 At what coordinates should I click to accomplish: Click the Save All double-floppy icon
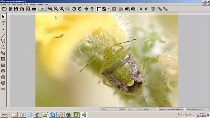(x=22, y=9)
